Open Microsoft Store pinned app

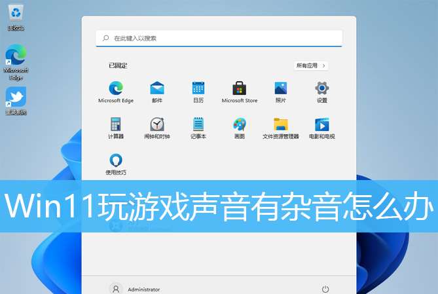[240, 92]
